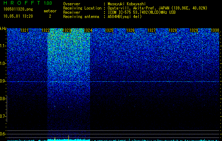Viewport: 222px width, 141px height.
Task: Click the 1324 time marker
Action: pos(88,30)
